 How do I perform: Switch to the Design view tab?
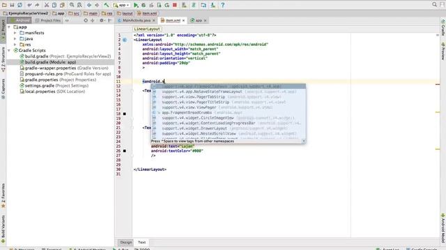coord(125,242)
